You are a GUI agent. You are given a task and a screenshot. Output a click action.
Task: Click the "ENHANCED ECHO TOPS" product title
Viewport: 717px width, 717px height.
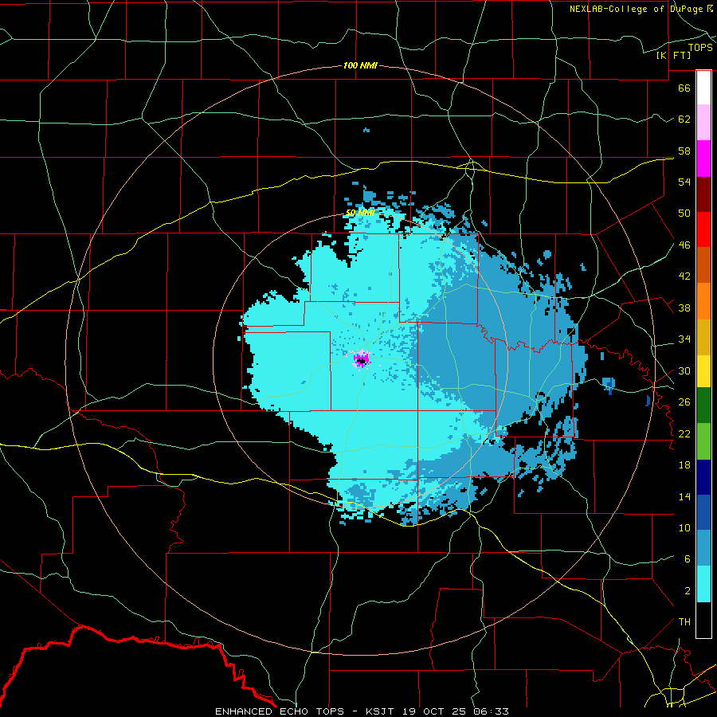coord(280,711)
